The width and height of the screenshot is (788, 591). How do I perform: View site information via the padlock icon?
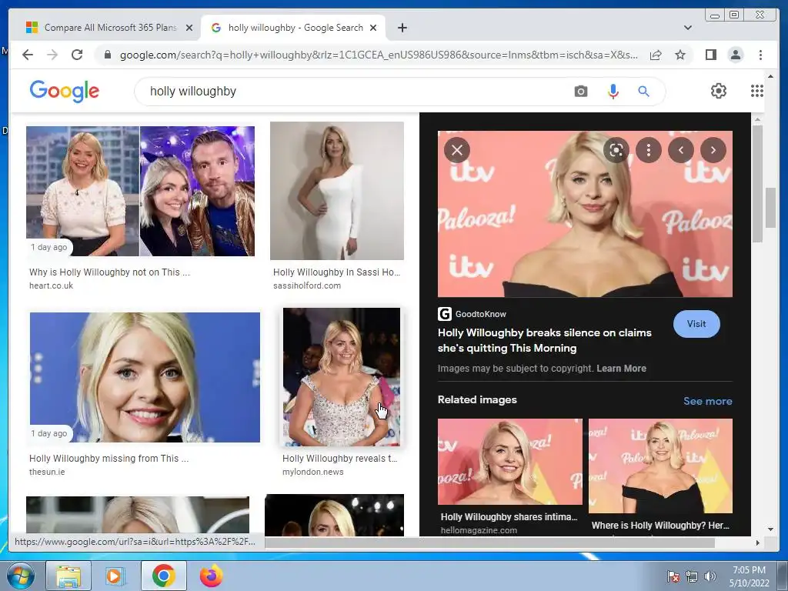point(107,55)
